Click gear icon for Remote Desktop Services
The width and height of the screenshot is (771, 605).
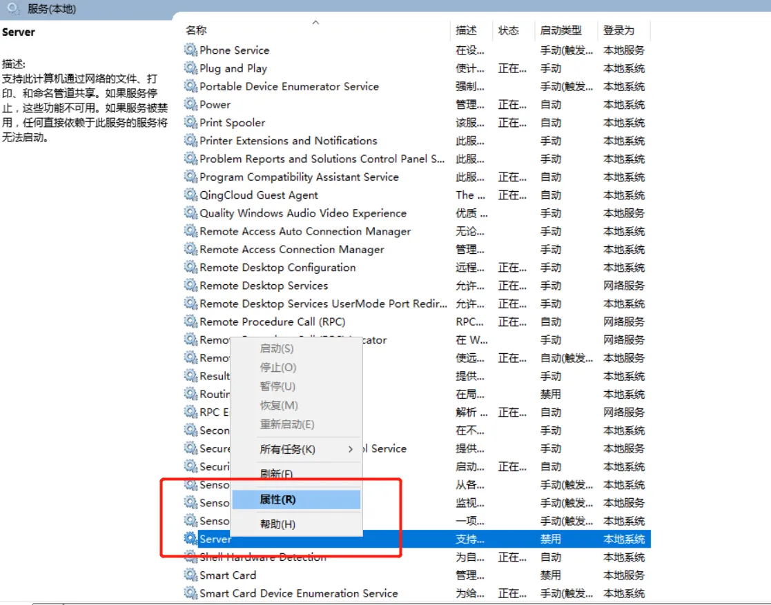tap(191, 285)
